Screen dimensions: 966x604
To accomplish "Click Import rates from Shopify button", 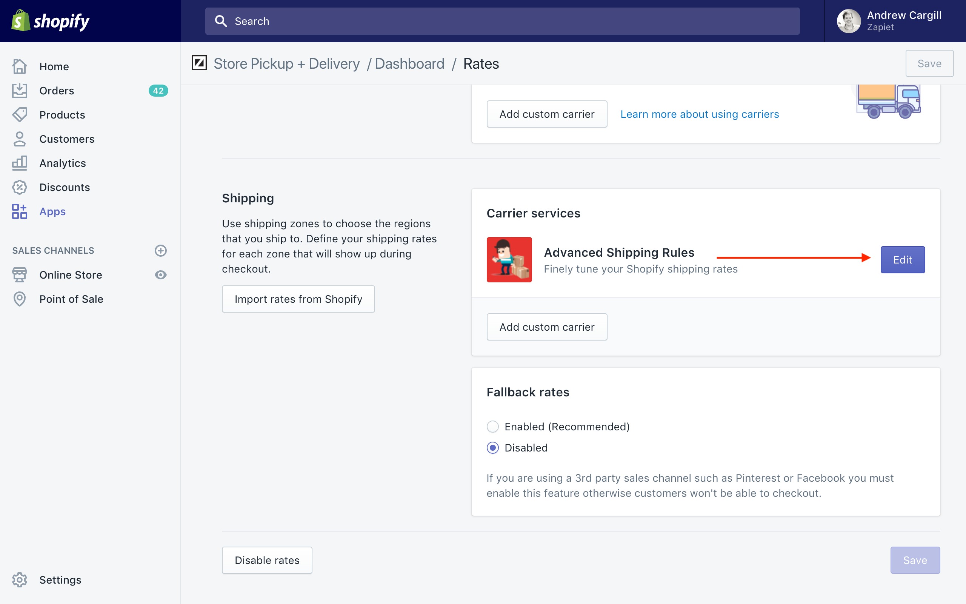I will pyautogui.click(x=298, y=299).
